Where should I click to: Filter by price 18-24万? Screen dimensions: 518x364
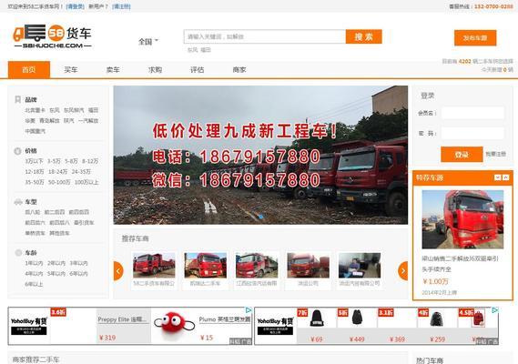point(58,172)
